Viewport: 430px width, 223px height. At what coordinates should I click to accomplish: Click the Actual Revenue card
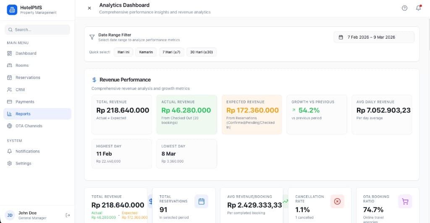pyautogui.click(x=186, y=115)
